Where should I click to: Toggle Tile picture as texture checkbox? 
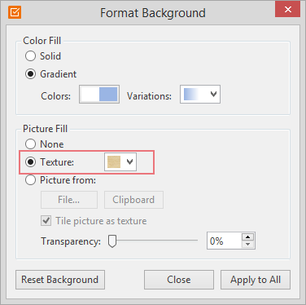point(46,220)
